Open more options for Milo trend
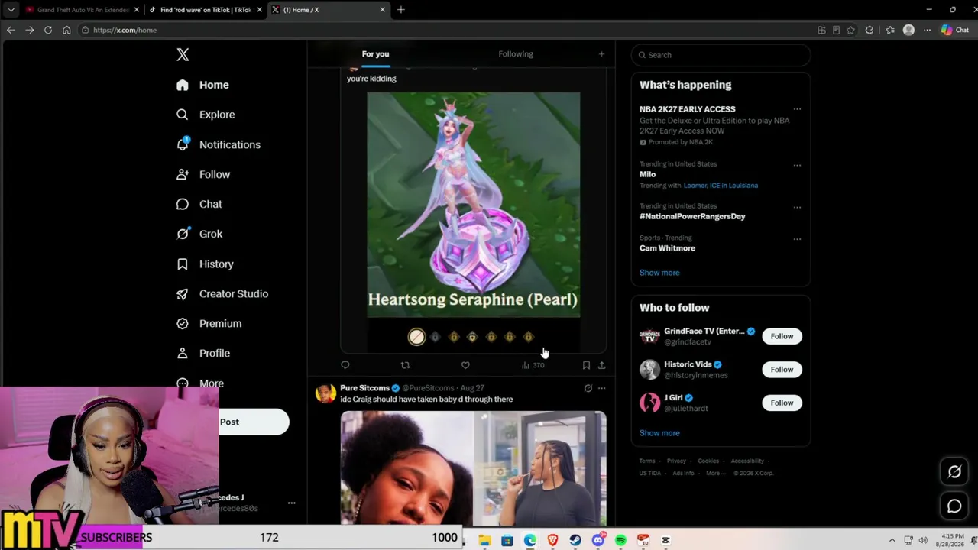 coord(797,165)
